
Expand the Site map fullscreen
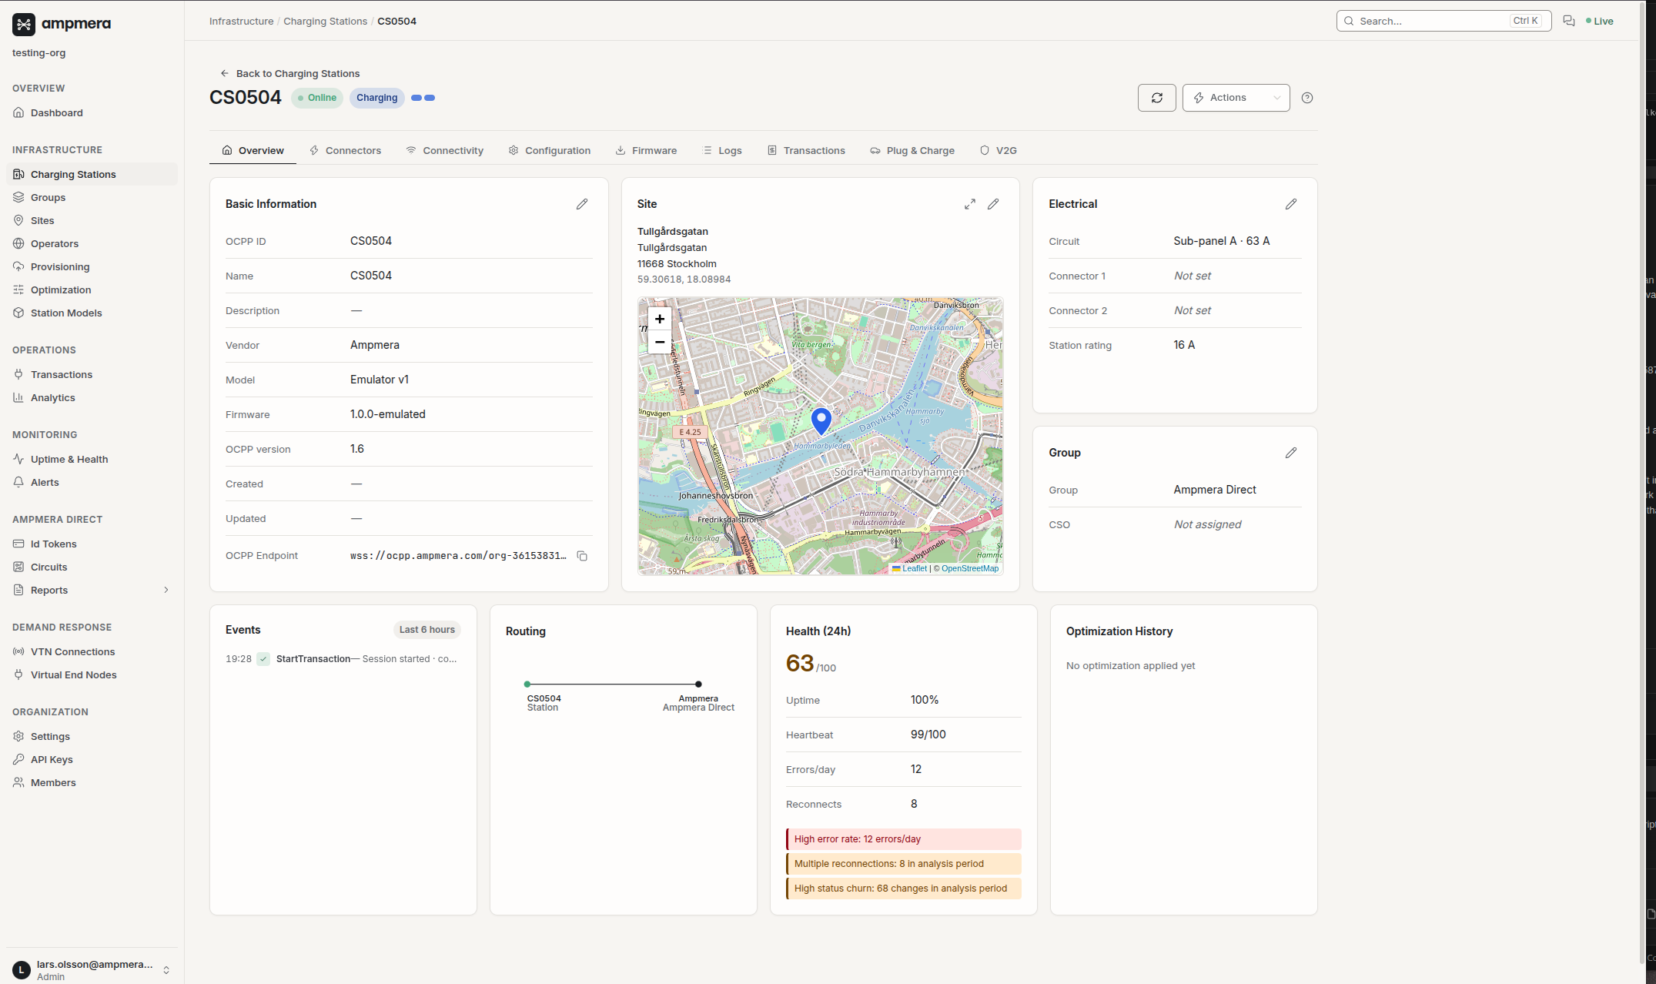(970, 204)
